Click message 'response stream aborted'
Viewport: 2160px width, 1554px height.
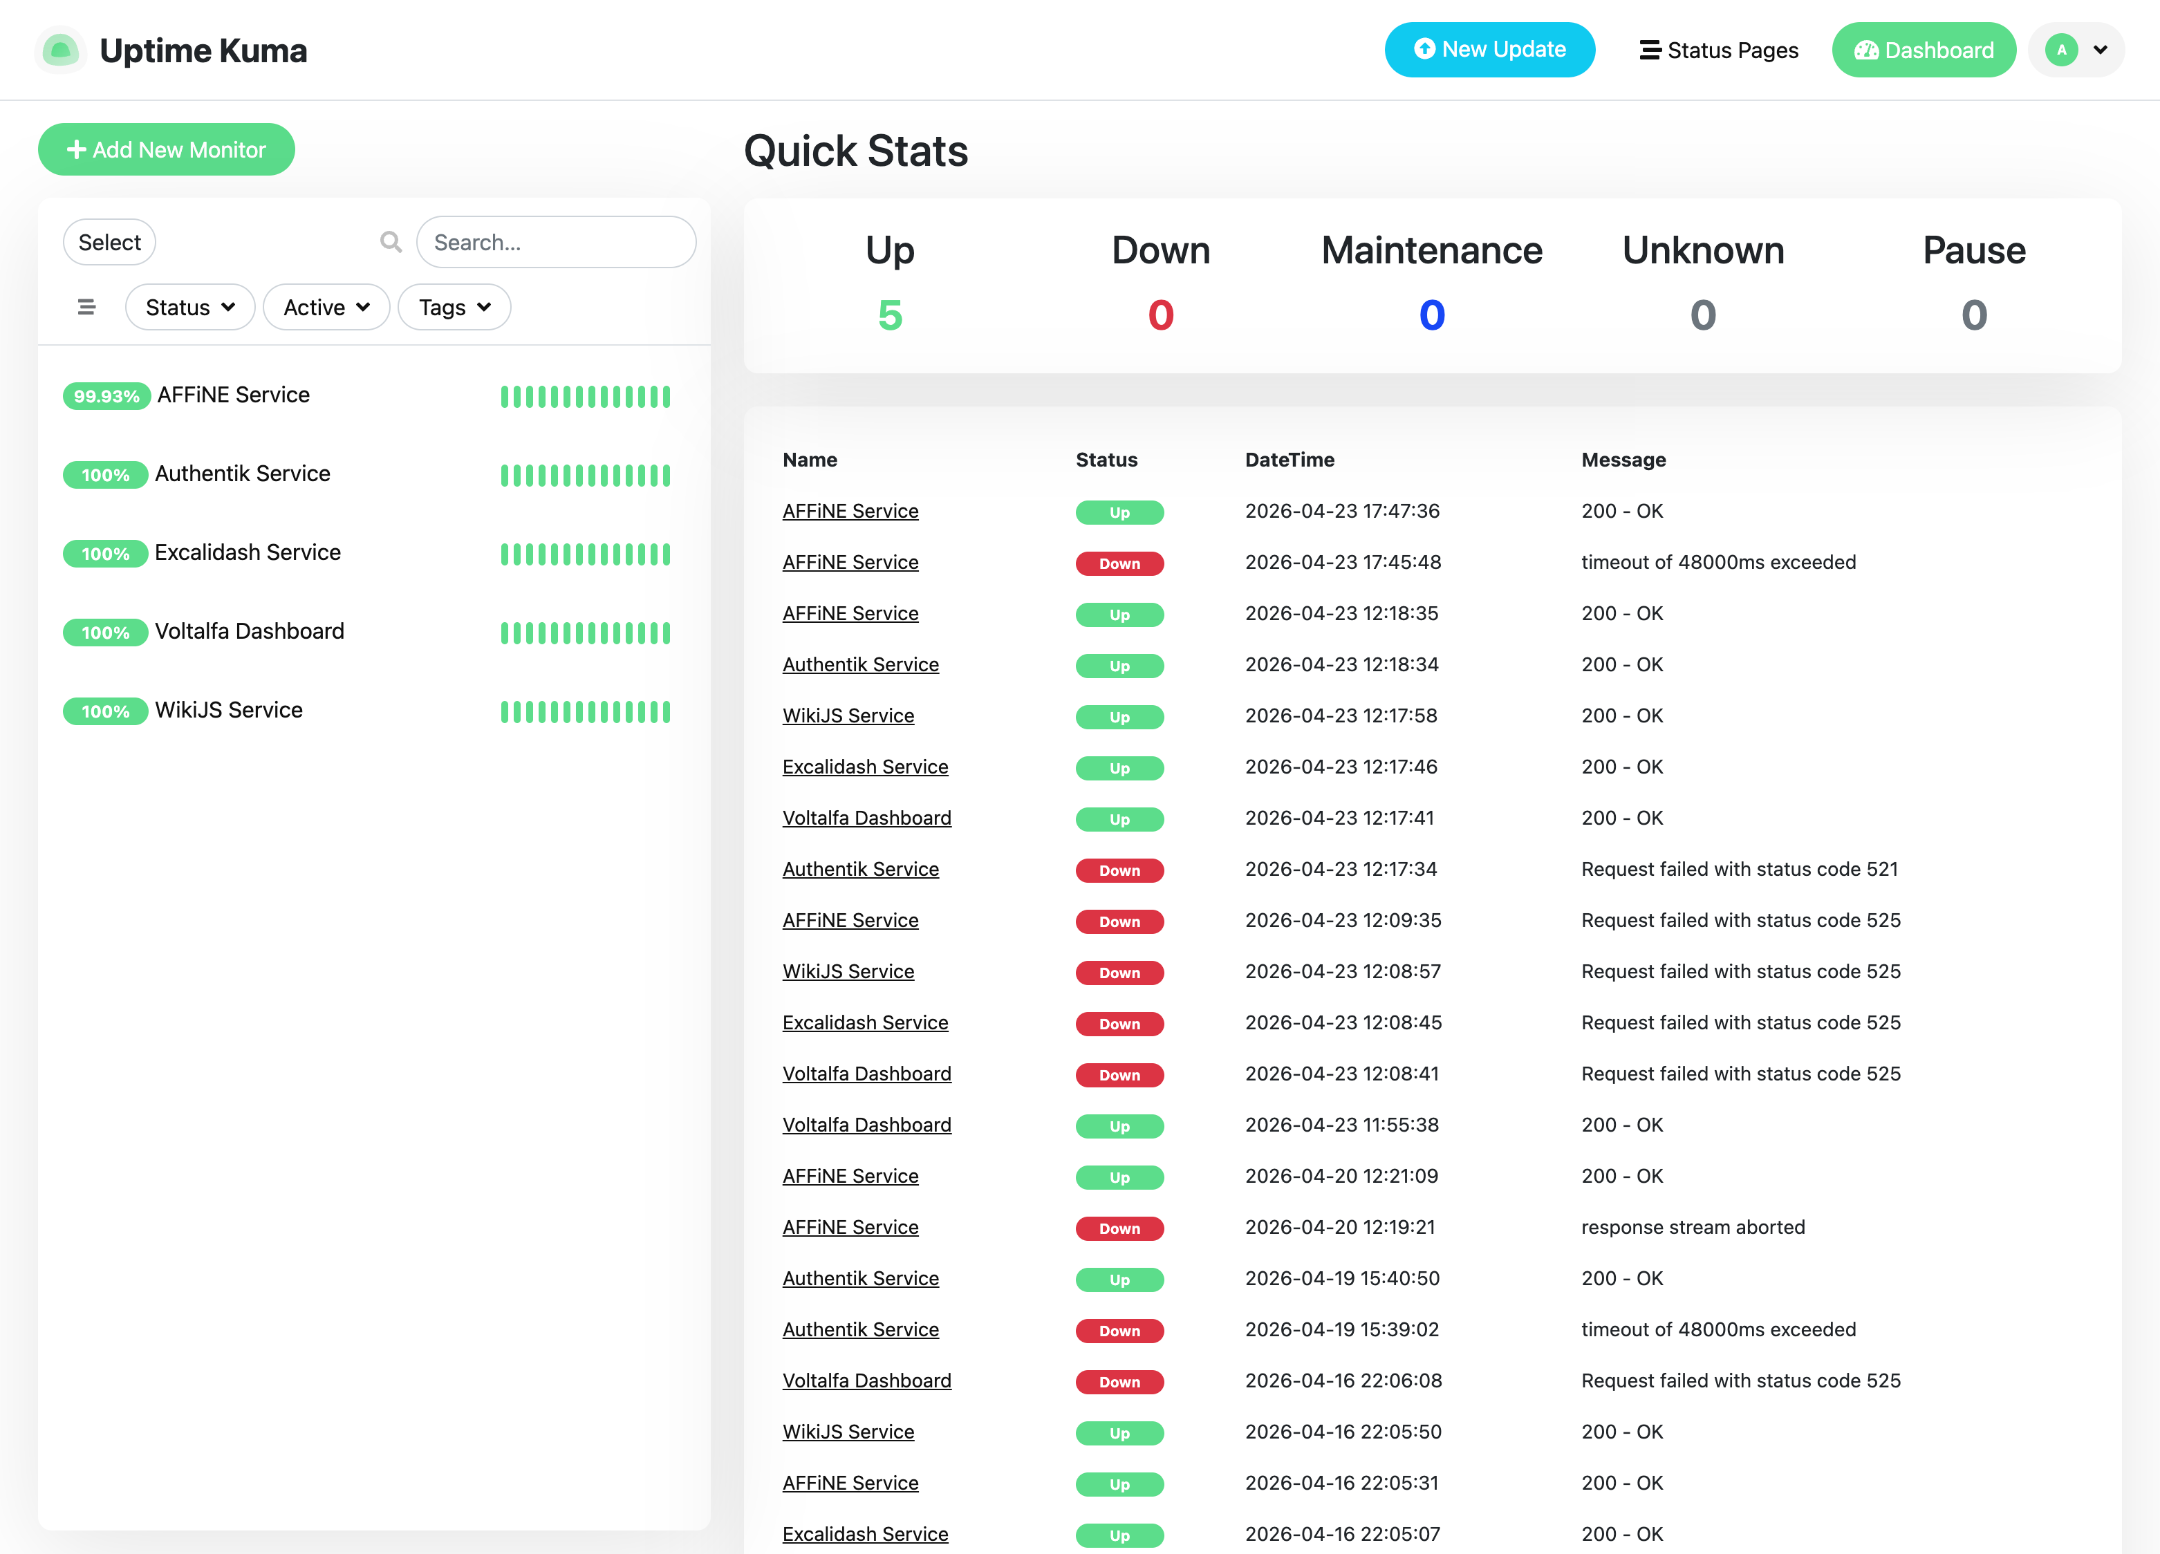[x=1693, y=1228]
